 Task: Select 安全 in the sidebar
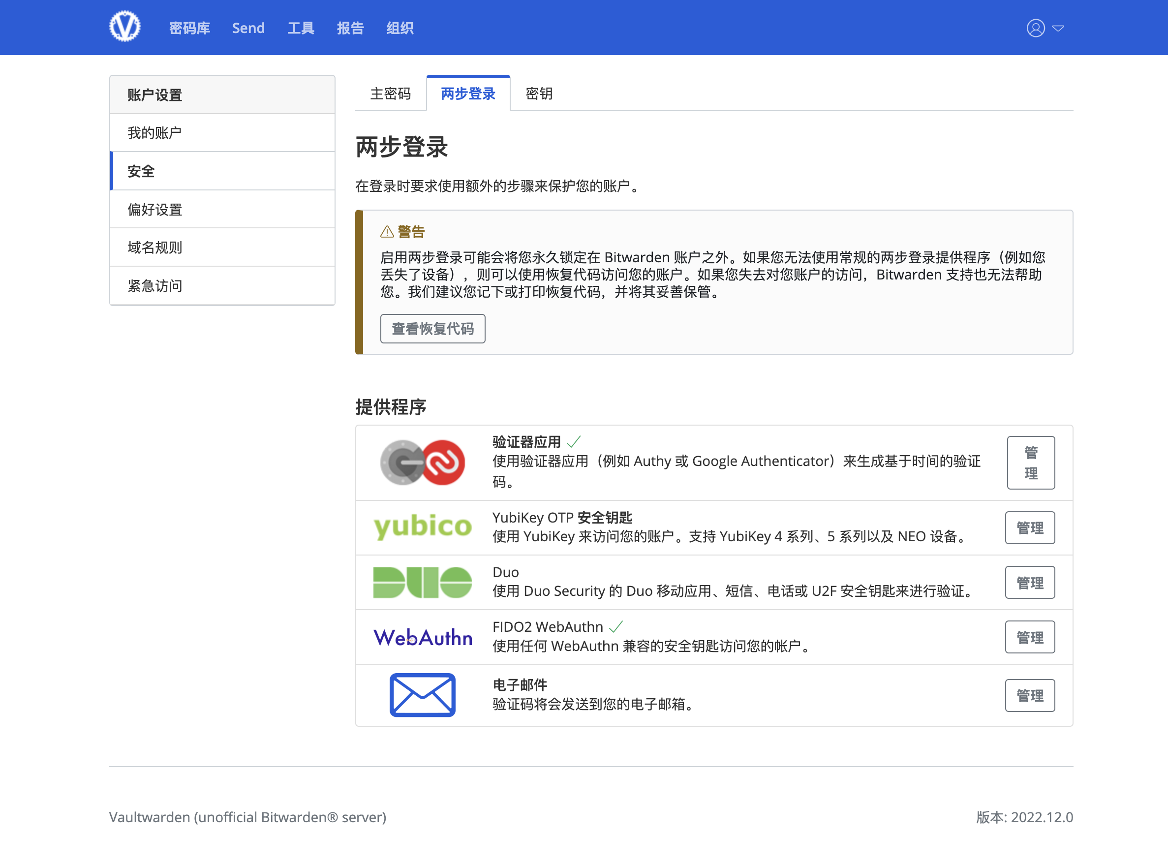[222, 171]
